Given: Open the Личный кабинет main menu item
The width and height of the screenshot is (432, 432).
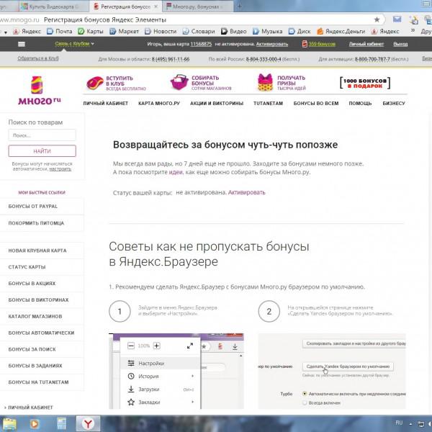Looking at the screenshot, I should (x=106, y=103).
